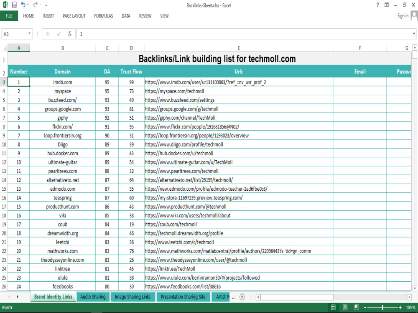Open the Undo history dropdown arrow
418x313 pixels.
coord(28,5)
